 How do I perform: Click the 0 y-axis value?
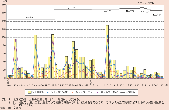click(5, 78)
